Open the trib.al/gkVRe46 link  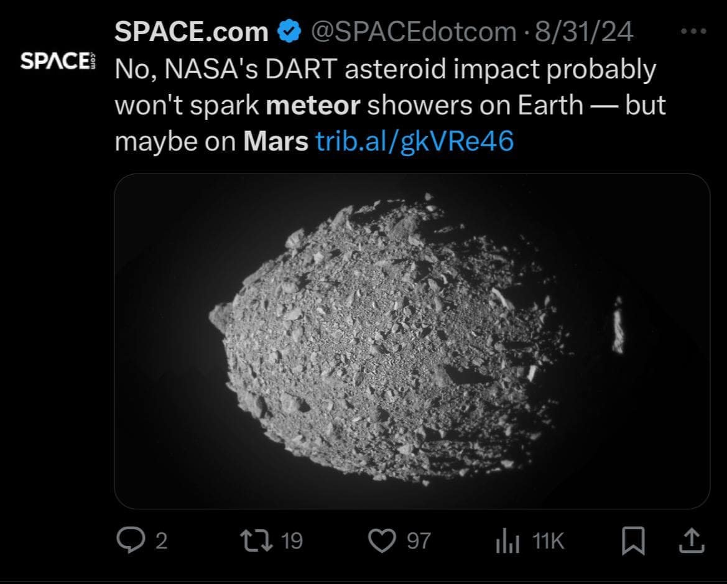click(x=415, y=141)
